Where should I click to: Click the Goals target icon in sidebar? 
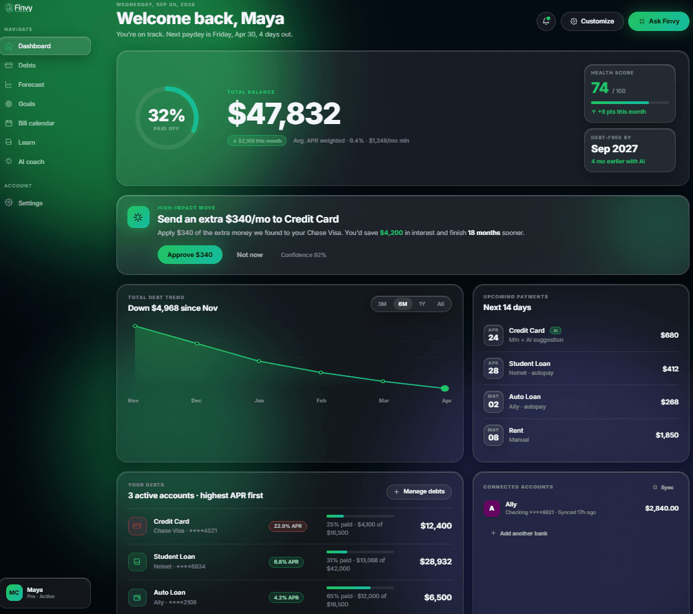pos(8,104)
